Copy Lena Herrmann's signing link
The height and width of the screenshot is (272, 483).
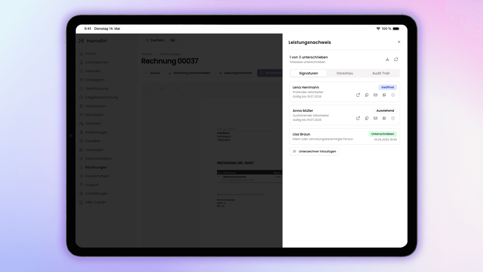coord(367,95)
